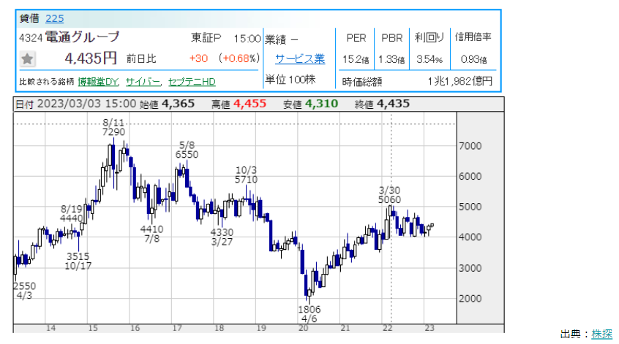The height and width of the screenshot is (344, 619).
Task: Click the 電通グループ stock name
Action: 82,38
